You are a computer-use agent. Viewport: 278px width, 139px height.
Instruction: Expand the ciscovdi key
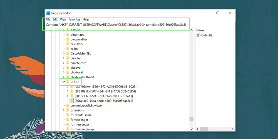pos(63,68)
